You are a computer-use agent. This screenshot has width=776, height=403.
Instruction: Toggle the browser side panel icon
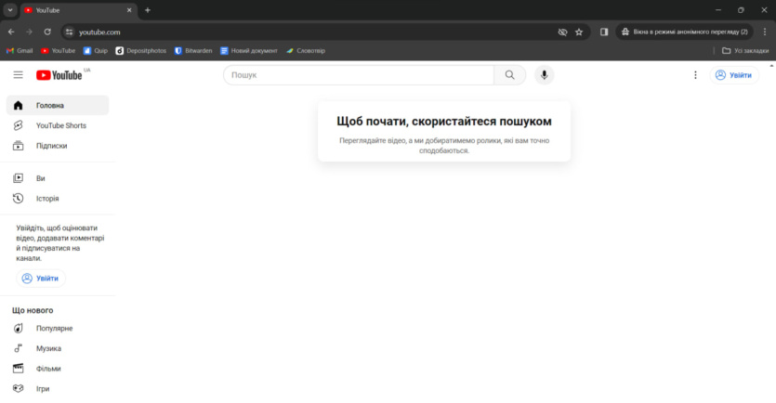click(x=604, y=32)
